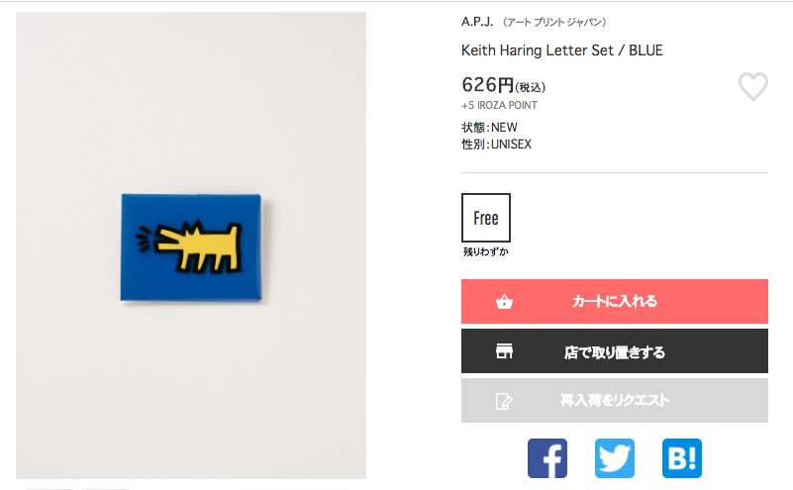
Task: Add to cart via カートに入れる label
Action: click(615, 301)
